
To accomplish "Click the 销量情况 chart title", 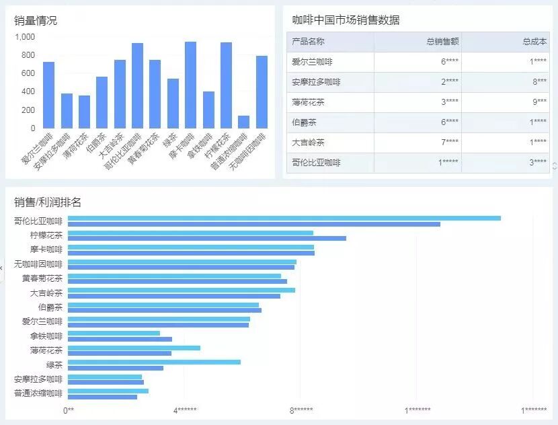I will pyautogui.click(x=36, y=21).
